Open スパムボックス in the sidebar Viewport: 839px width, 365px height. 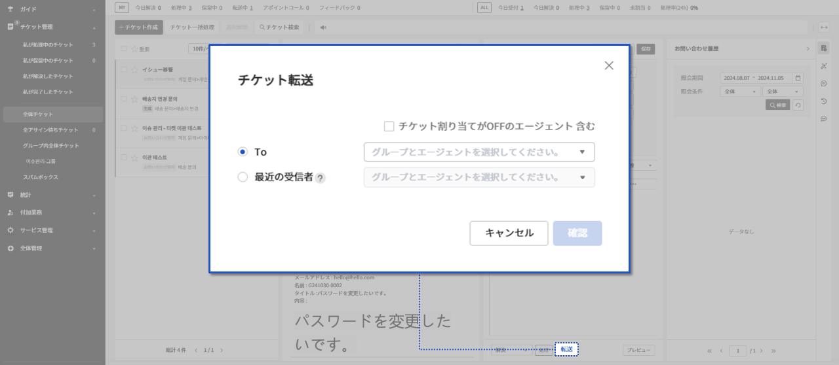click(41, 177)
